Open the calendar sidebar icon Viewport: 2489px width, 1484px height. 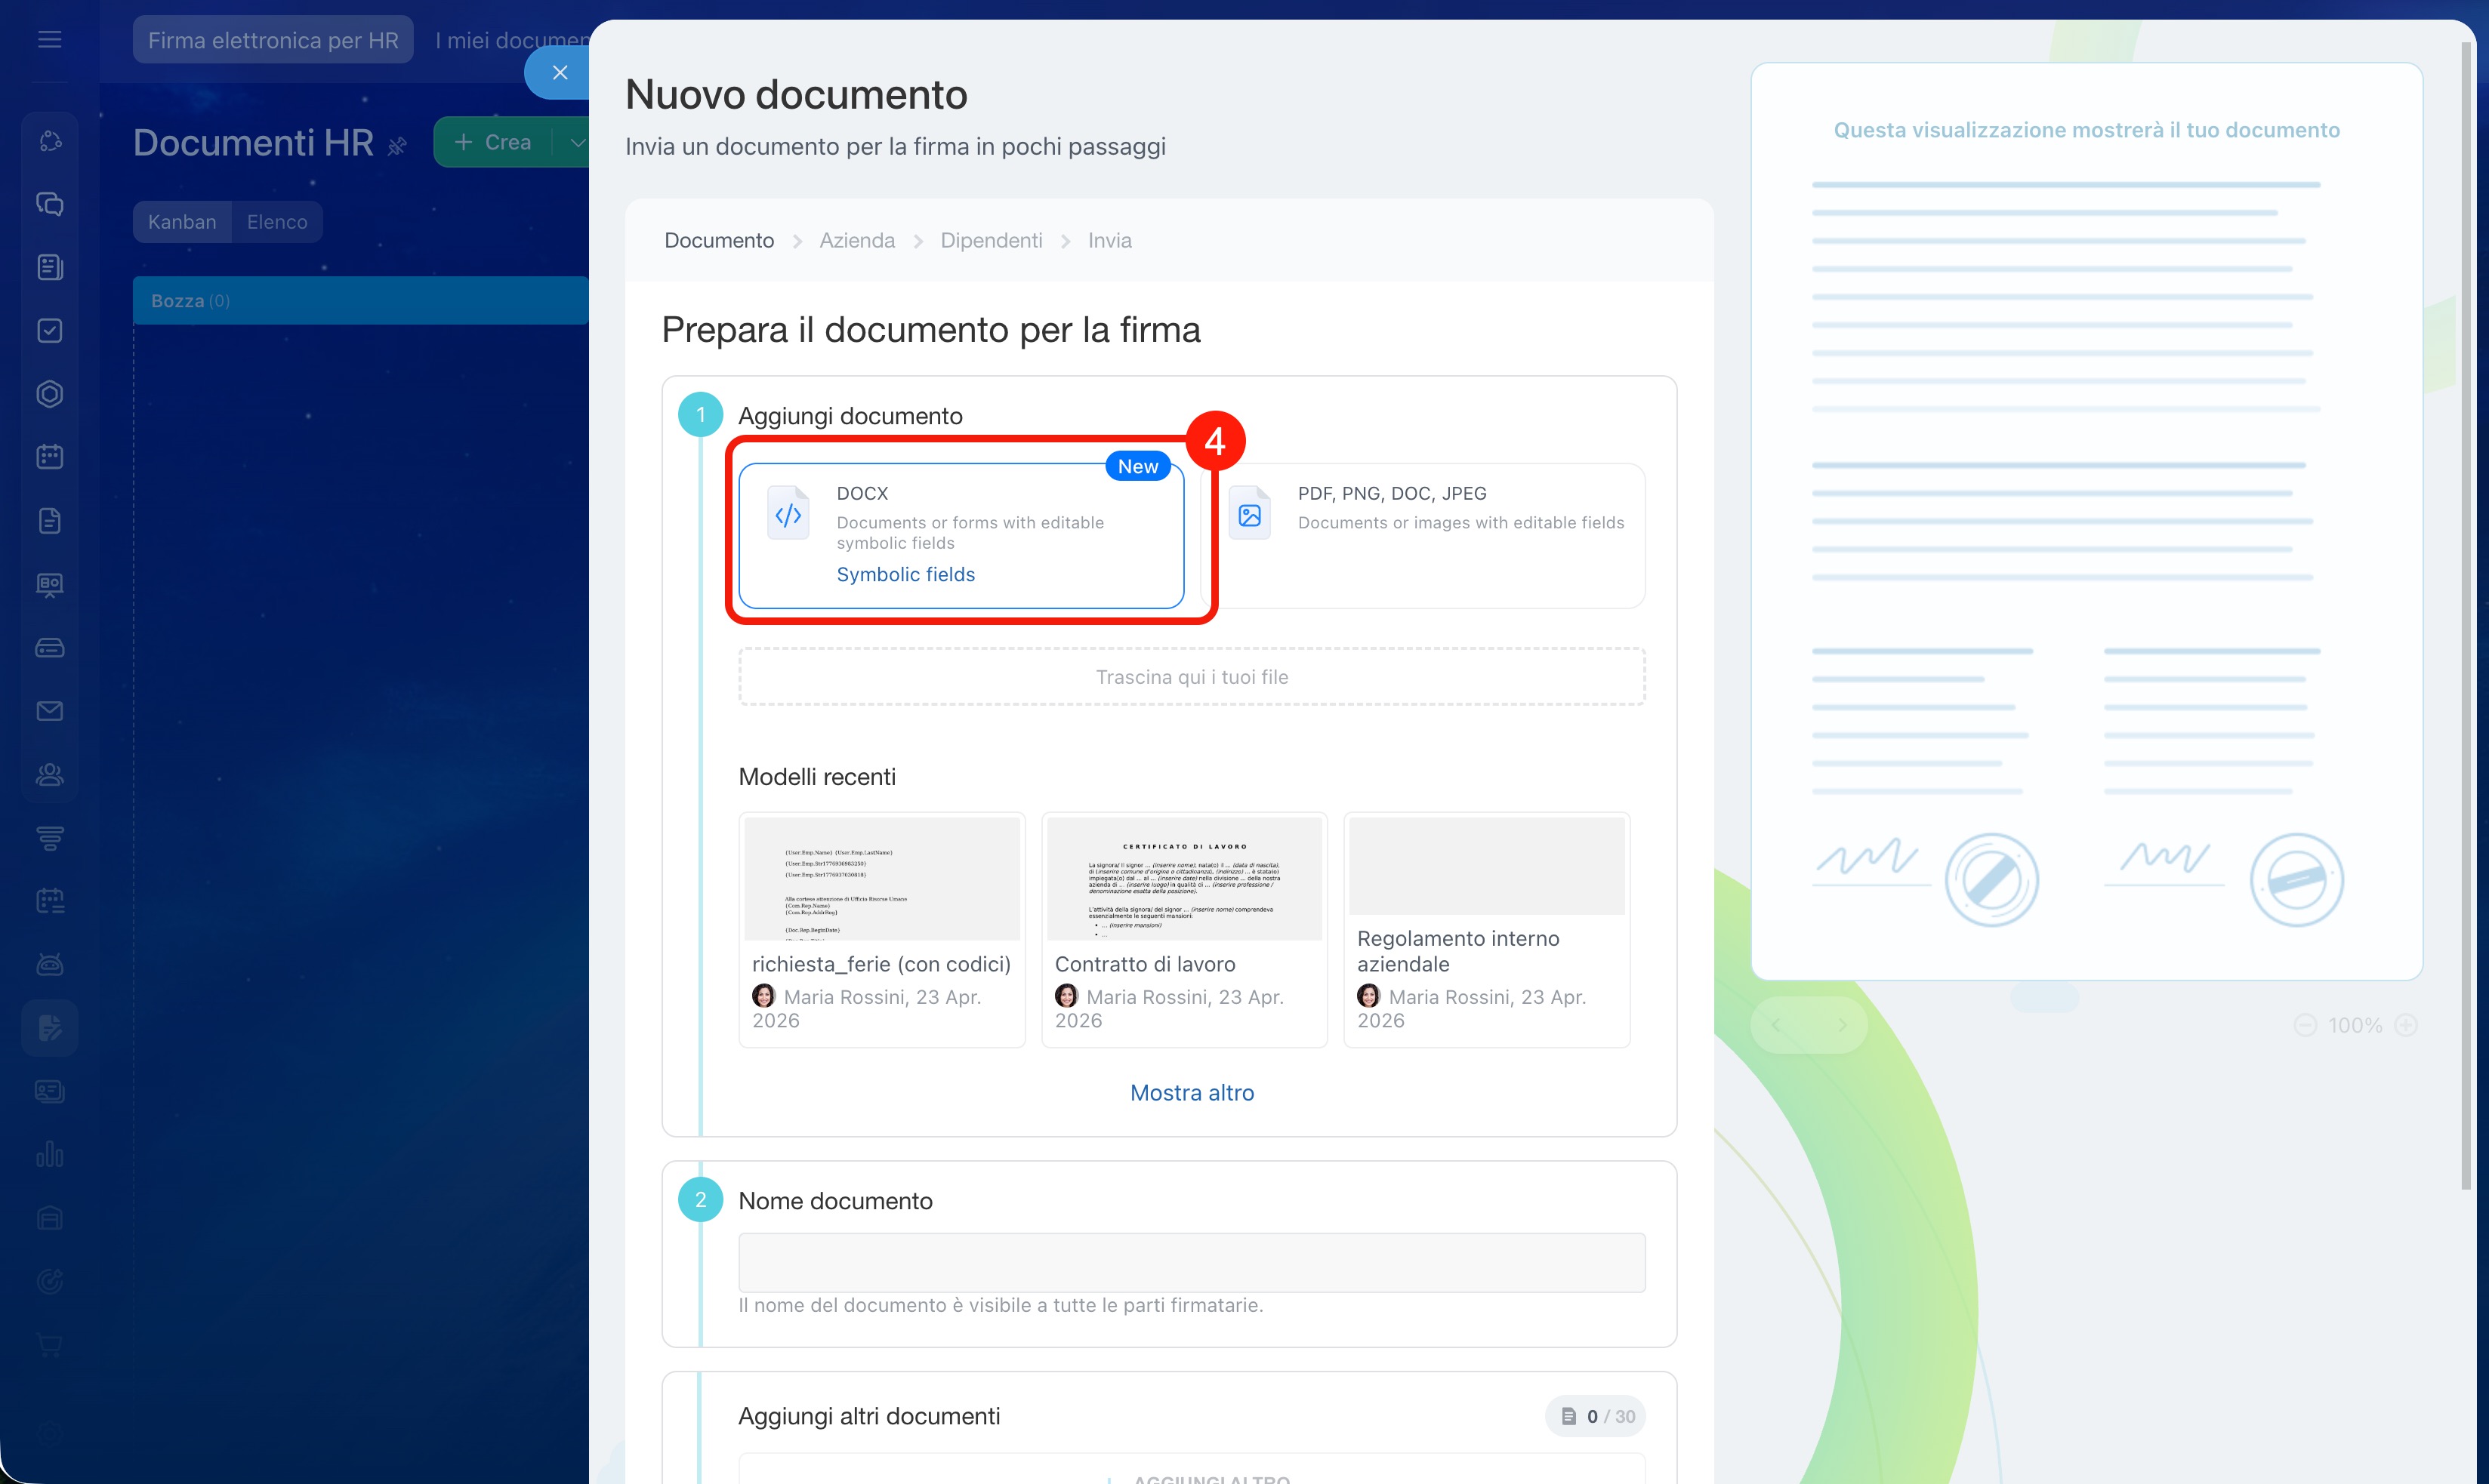[x=49, y=457]
